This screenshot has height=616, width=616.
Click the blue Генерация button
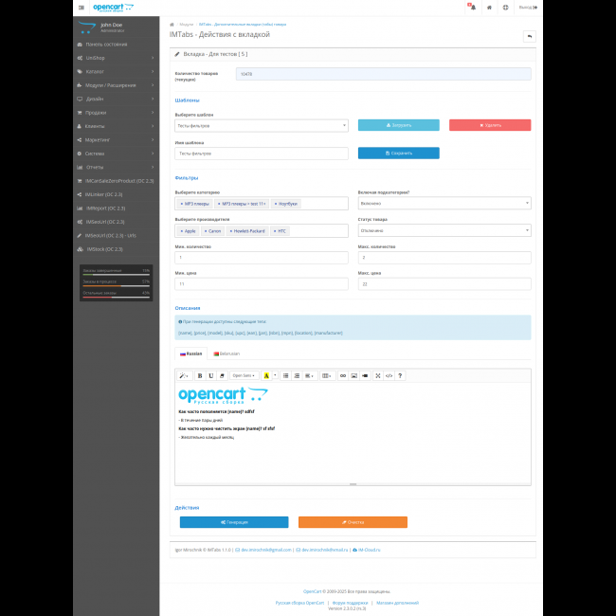tap(234, 522)
